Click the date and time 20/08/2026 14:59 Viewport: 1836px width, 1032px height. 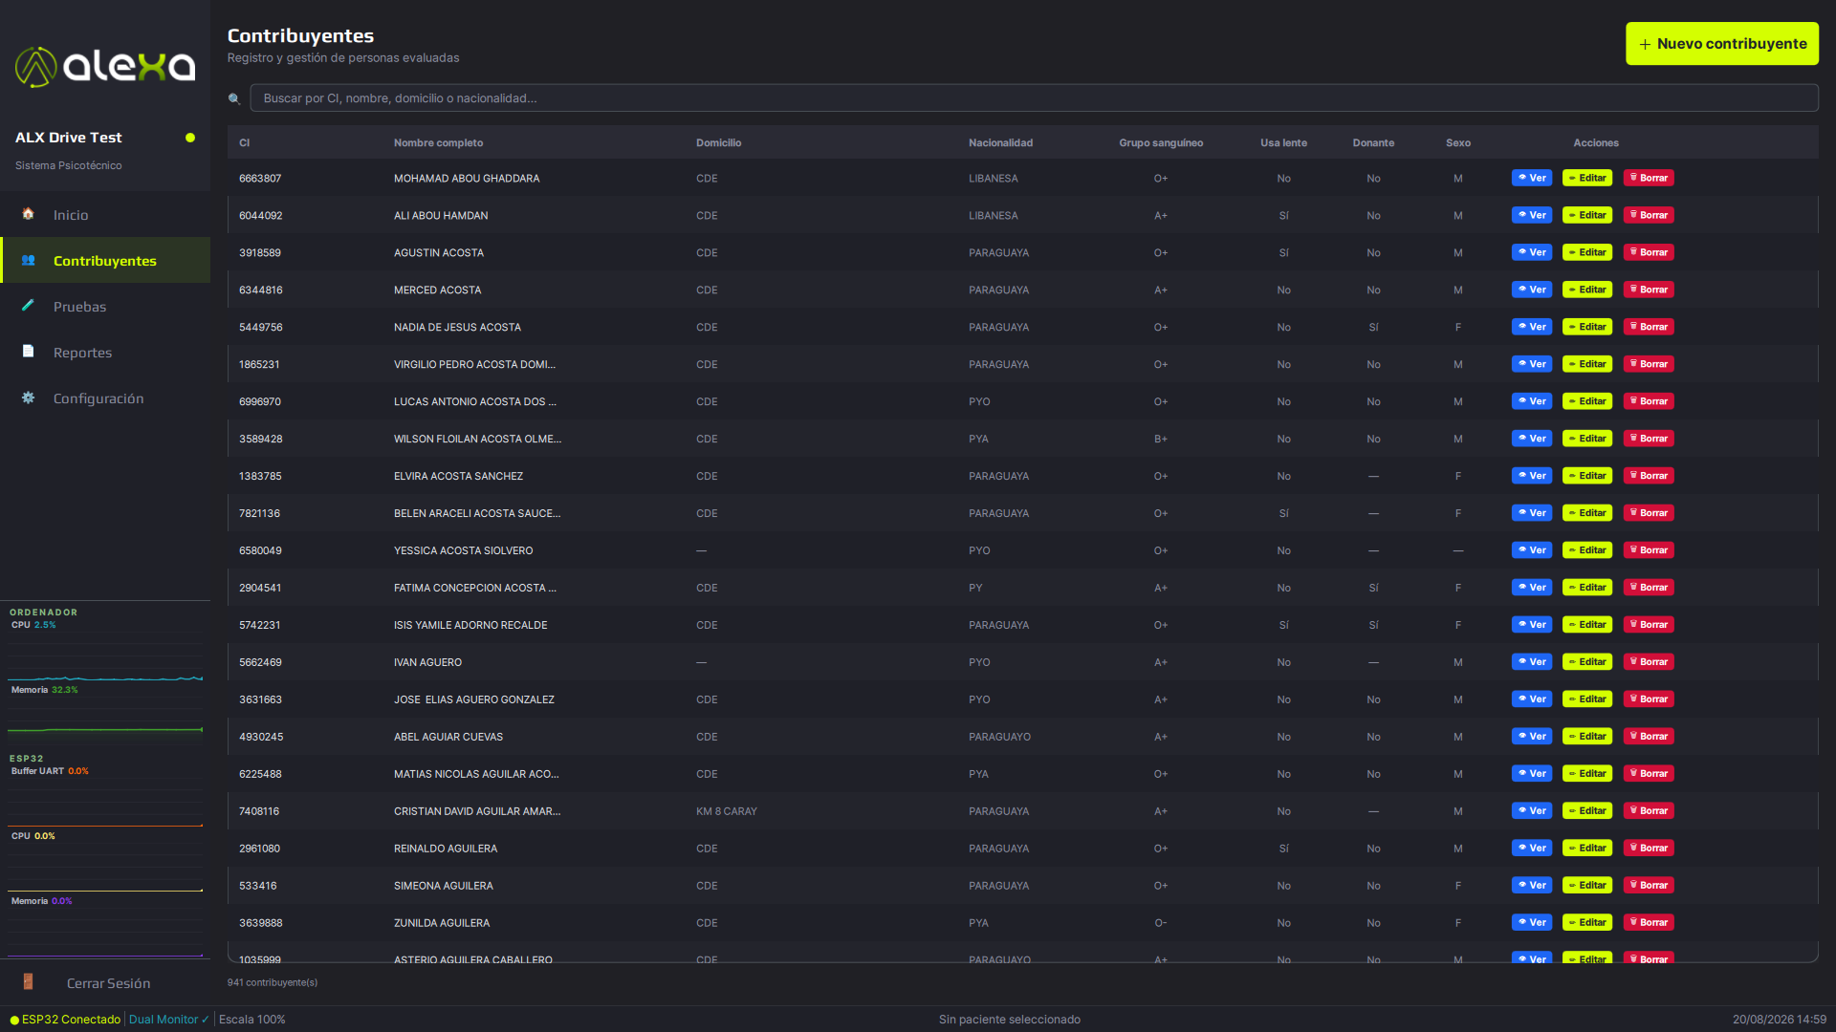tap(1779, 1020)
